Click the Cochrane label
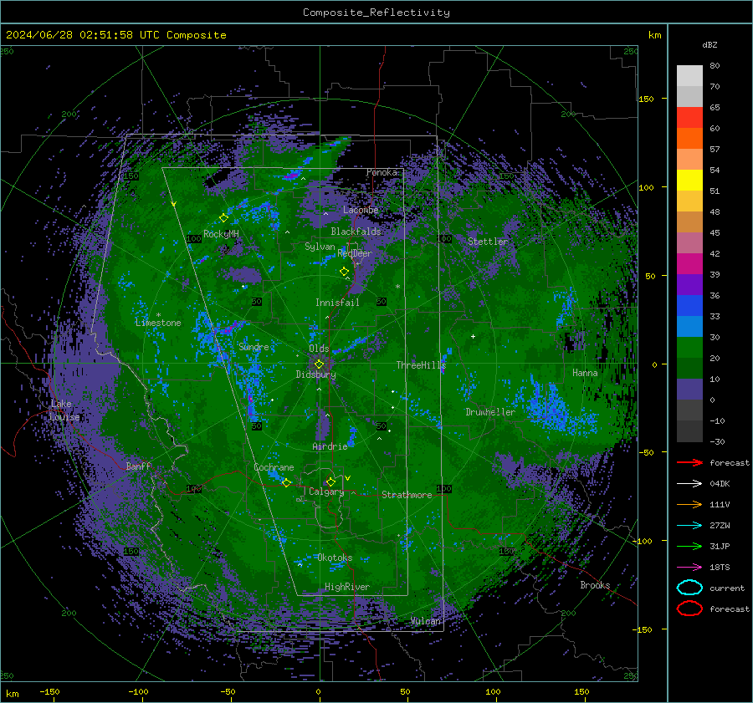Screen dimensions: 753x703 pos(274,467)
